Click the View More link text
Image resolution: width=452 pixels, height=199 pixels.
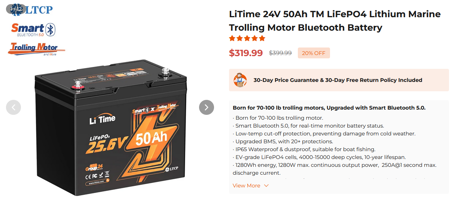[246, 186]
